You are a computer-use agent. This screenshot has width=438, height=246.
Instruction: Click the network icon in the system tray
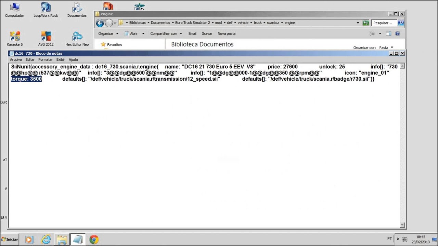pos(404,239)
